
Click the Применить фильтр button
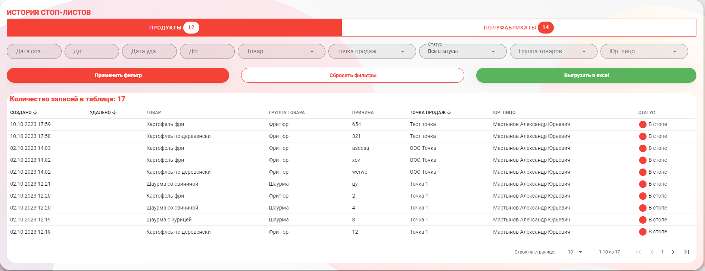coord(118,75)
